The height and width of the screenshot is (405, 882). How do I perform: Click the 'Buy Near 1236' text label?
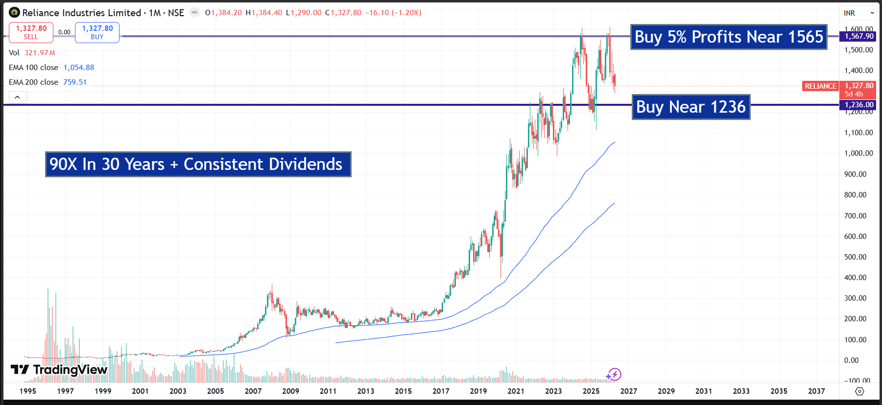pyautogui.click(x=691, y=107)
